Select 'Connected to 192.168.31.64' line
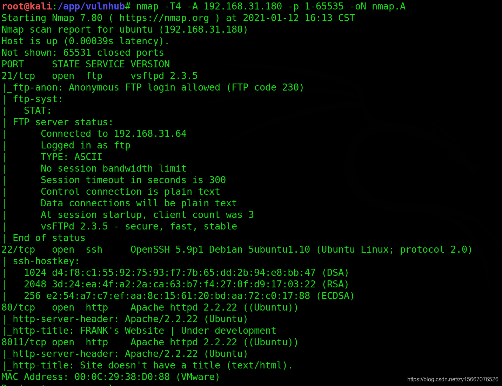502x386 pixels. (x=114, y=134)
